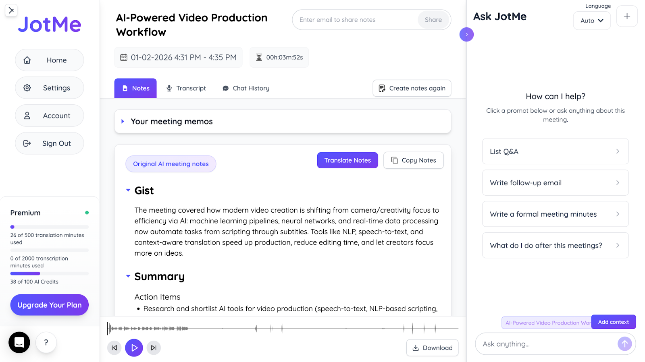645x362 pixels.
Task: Go to Home in the sidebar
Action: point(50,60)
